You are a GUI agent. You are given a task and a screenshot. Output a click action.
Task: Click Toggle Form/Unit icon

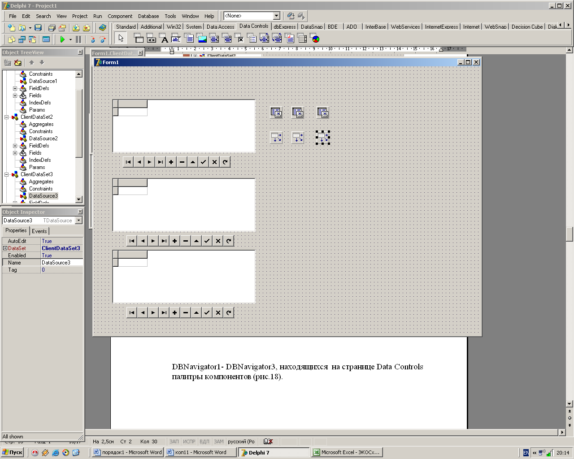point(32,39)
